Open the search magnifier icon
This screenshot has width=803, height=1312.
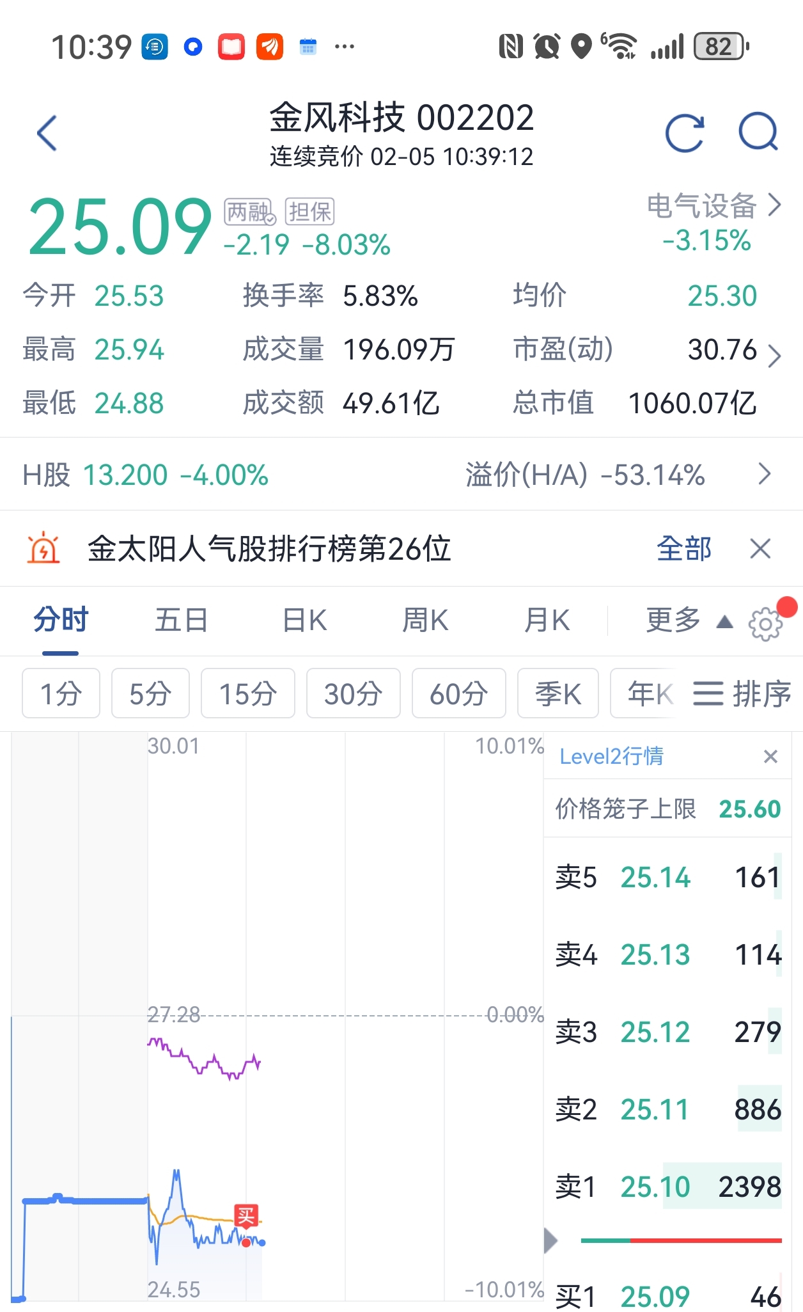(758, 132)
